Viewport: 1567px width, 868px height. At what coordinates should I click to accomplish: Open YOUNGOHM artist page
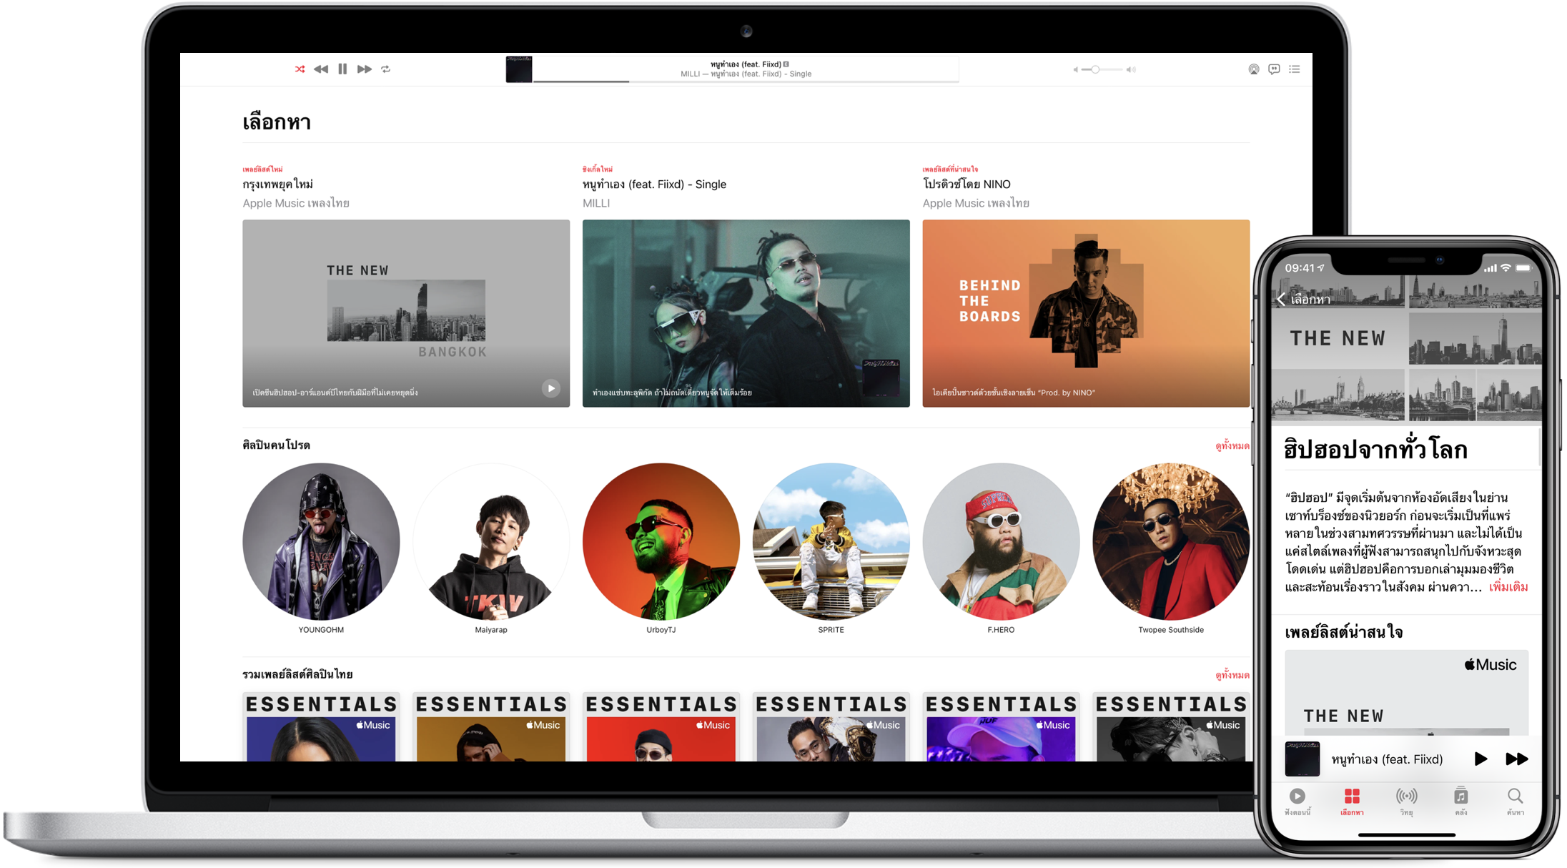point(321,542)
